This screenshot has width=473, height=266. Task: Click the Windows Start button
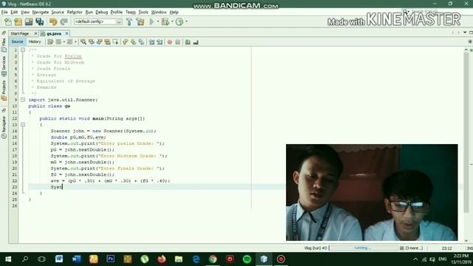coord(8,259)
